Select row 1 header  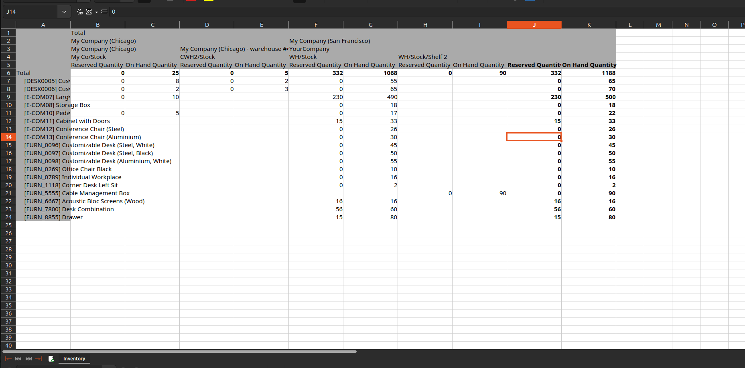click(x=8, y=33)
